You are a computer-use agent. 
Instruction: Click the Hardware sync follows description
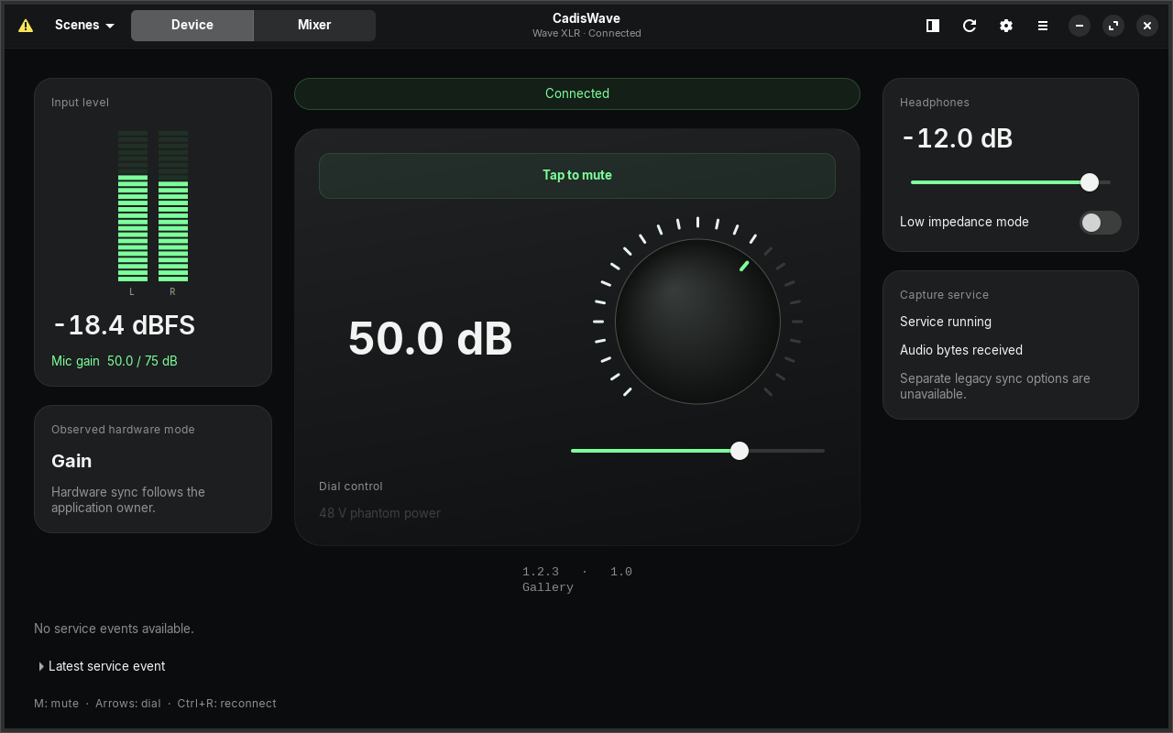pos(128,499)
